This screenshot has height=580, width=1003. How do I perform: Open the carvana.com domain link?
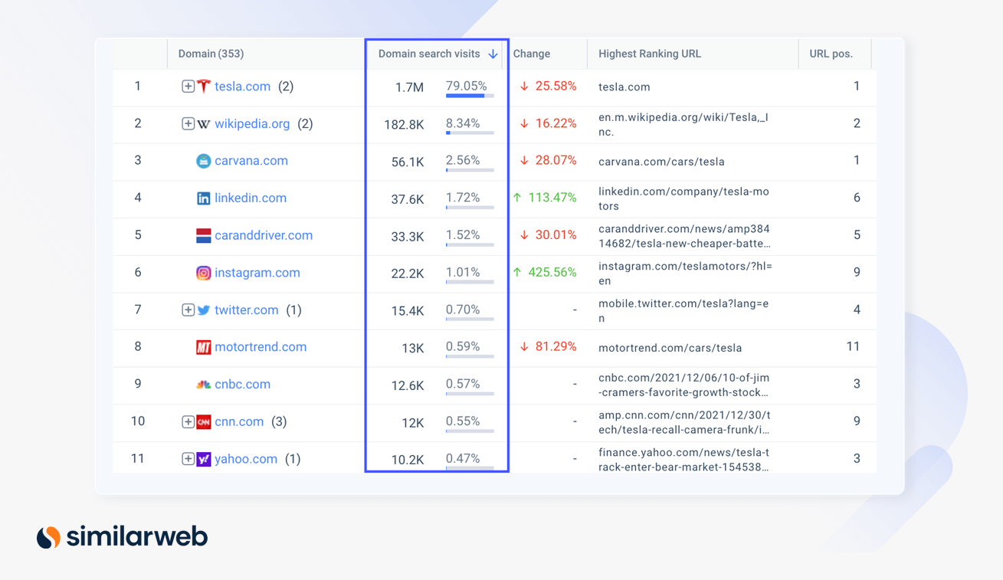click(251, 160)
